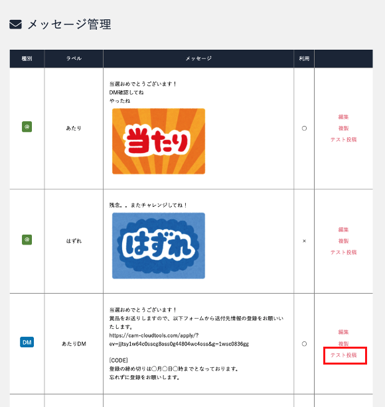Click the green @ icon in あたり row
Screen dimensions: 385x407
click(27, 127)
